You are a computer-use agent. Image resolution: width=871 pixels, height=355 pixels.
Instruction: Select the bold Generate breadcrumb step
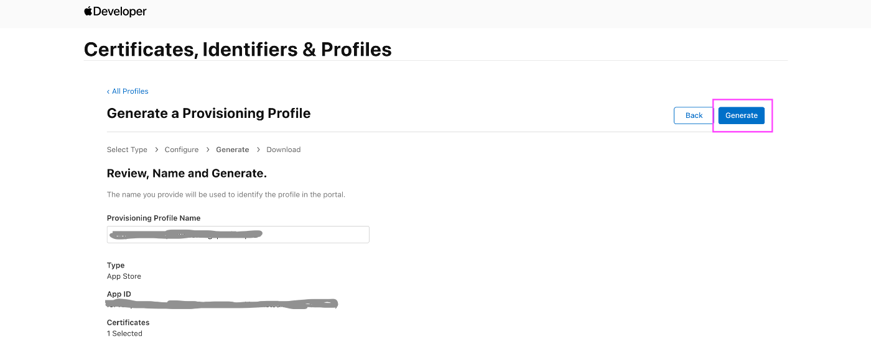click(x=233, y=150)
